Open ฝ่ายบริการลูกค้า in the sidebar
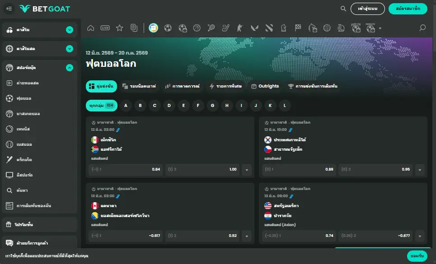Screen dimensions: 436x264 [39, 243]
